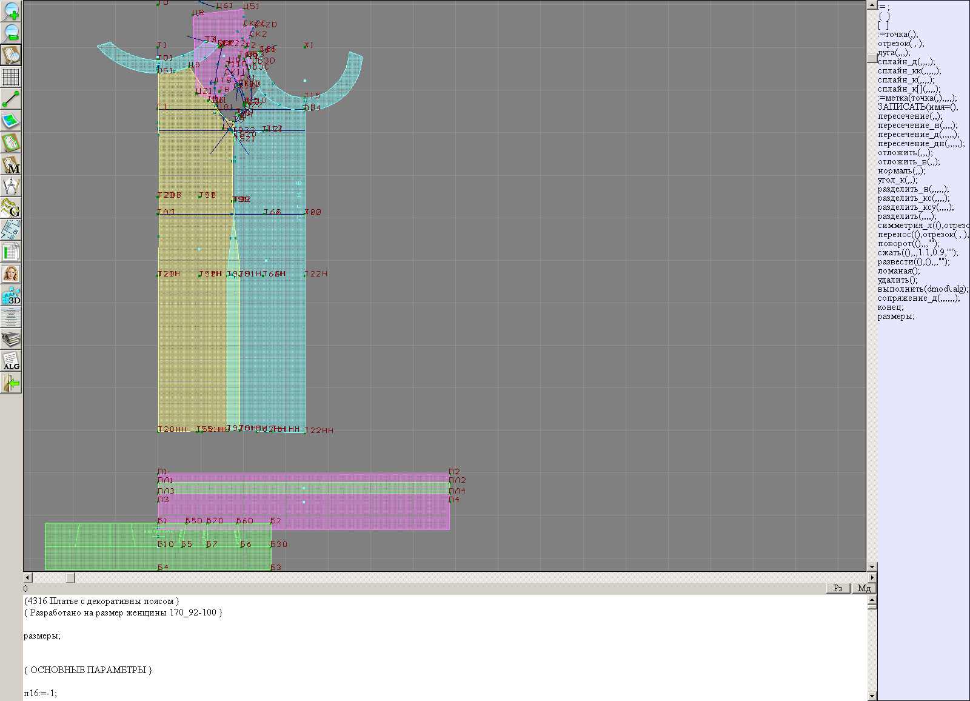This screenshot has width=970, height=701.
Task: Choose 'пересечение(,,);' from the operator list
Action: [910, 116]
